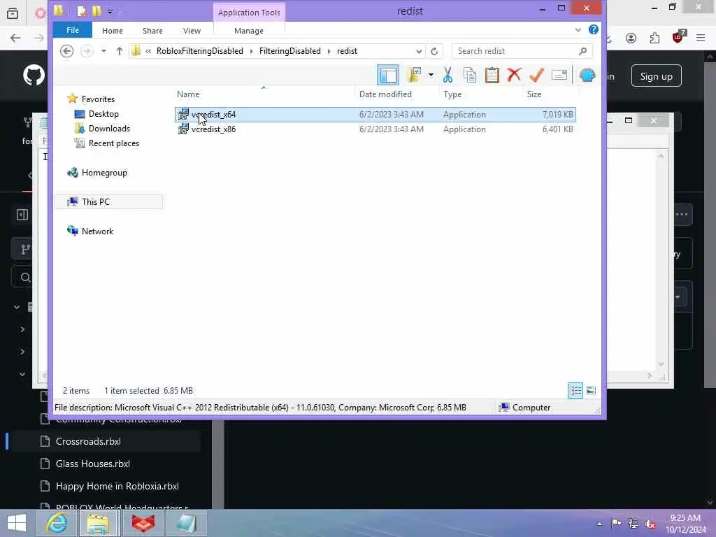716x537 pixels.
Task: Open Internet Explorer from taskbar
Action: [x=57, y=523]
